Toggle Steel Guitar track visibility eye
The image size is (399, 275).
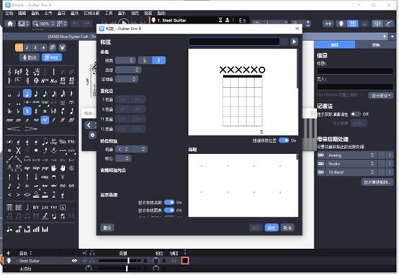point(74,261)
